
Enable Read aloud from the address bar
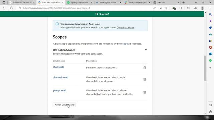(x=154, y=8)
